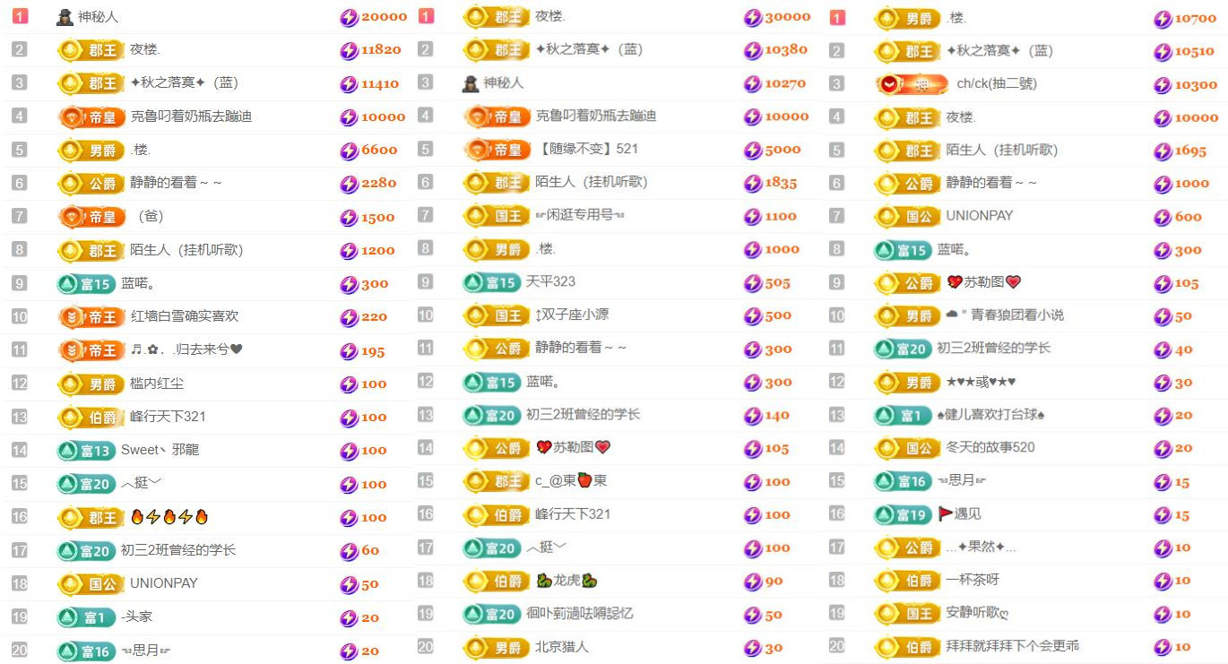The height and width of the screenshot is (664, 1228).
Task: Click the 伯爵 badge beside 一杯茶呀
Action: 908,581
